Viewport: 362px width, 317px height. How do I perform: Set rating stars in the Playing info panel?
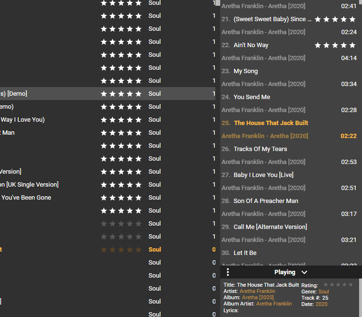pyautogui.click(x=338, y=285)
